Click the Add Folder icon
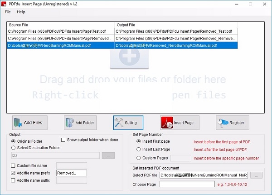The width and height of the screenshot is (272, 195). pos(69,123)
